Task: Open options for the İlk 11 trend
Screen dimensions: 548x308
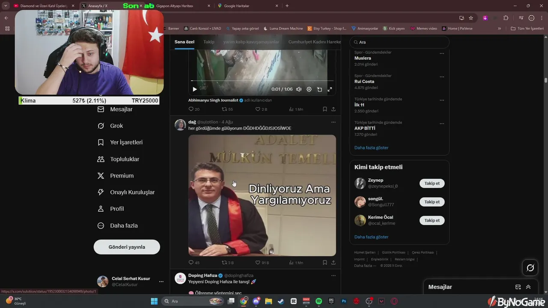Action: coord(442,101)
